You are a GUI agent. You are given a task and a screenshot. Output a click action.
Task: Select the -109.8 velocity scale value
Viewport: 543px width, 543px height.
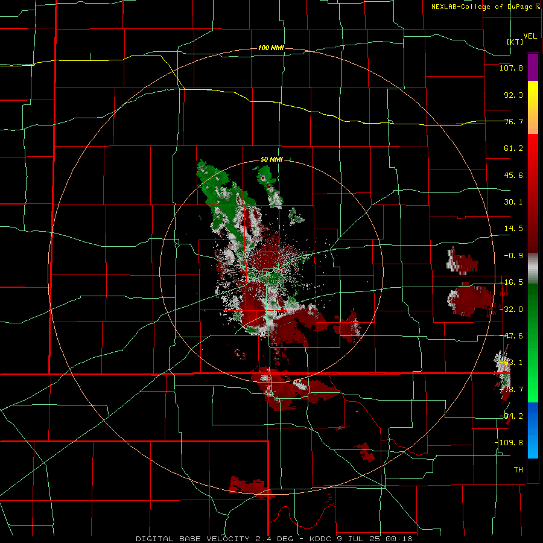click(x=509, y=443)
